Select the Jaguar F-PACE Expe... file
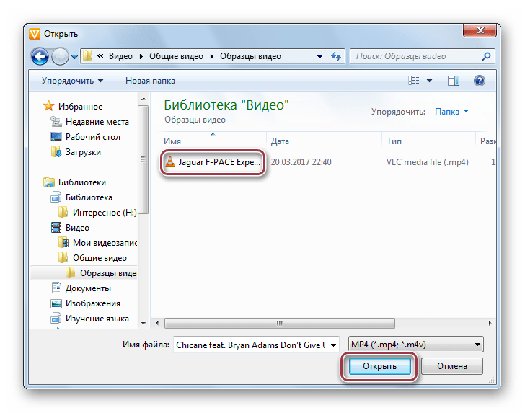525x413 pixels. click(x=213, y=162)
